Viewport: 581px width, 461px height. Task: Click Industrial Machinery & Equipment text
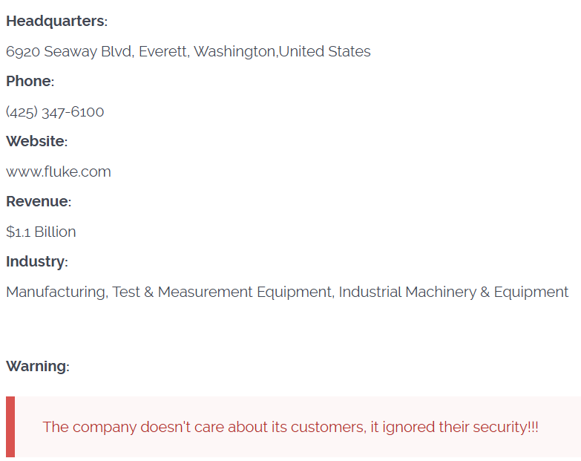click(453, 292)
